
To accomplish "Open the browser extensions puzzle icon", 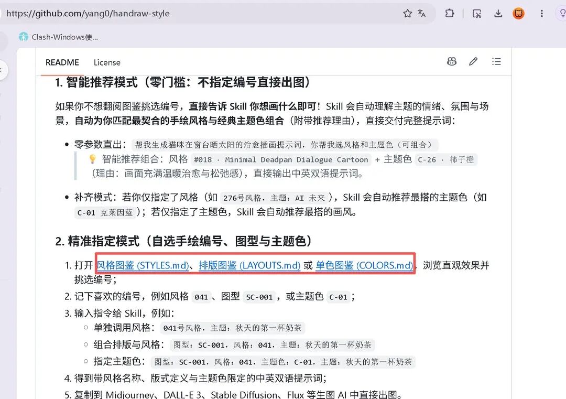I will coord(450,13).
